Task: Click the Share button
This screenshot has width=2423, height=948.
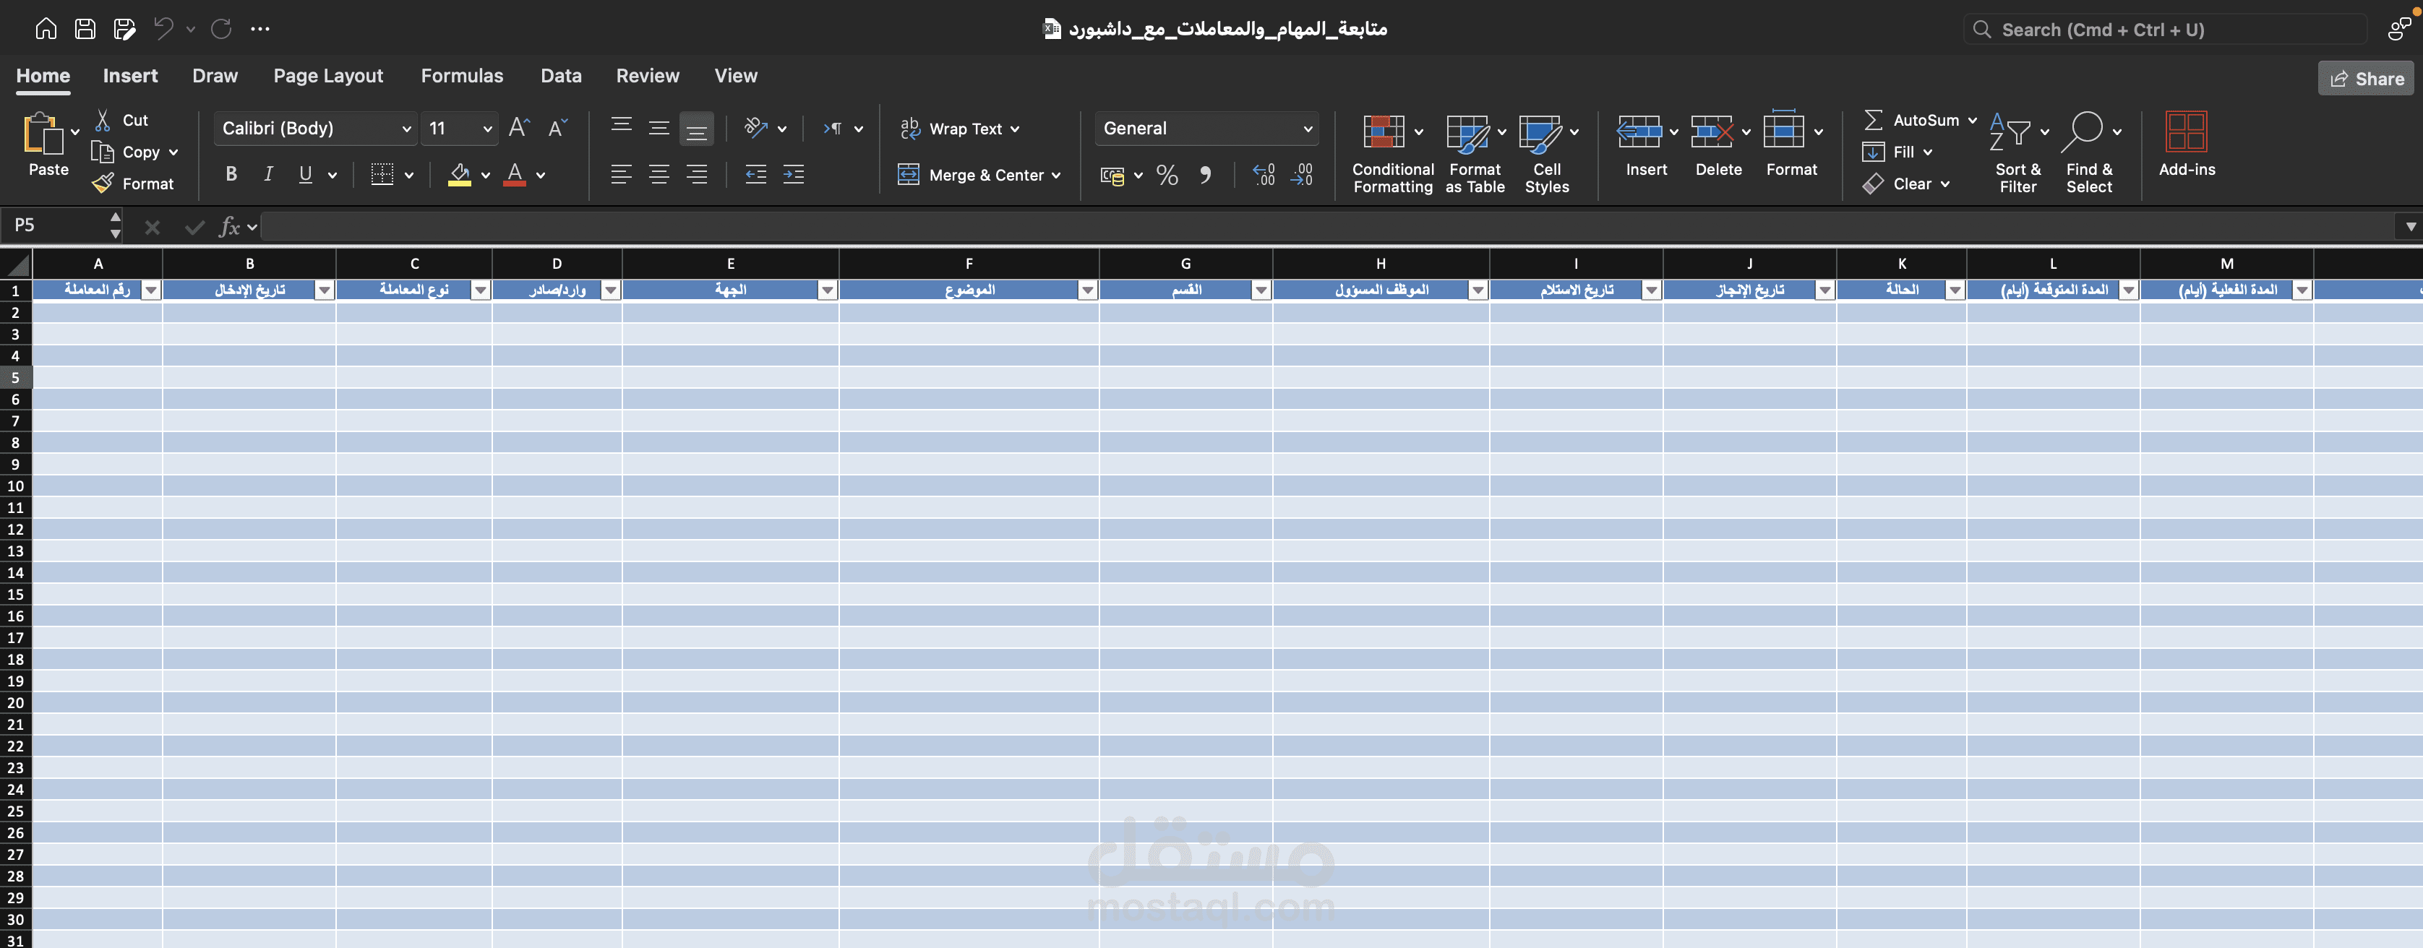Action: click(2366, 79)
